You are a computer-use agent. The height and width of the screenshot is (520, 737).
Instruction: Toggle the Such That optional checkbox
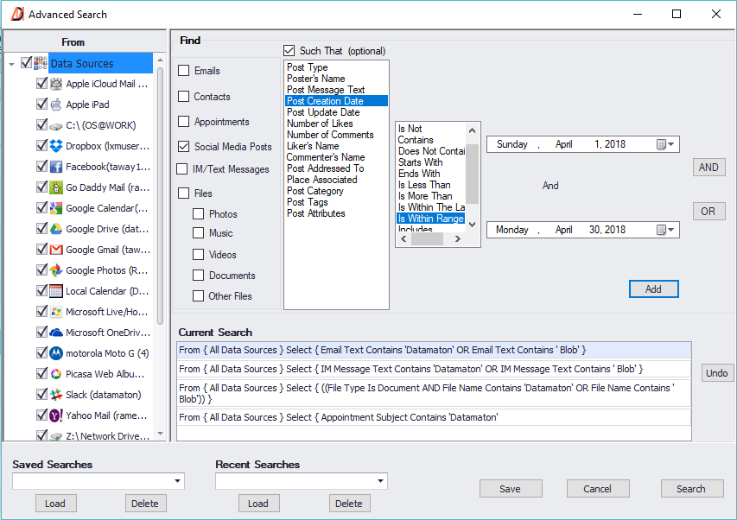point(289,51)
